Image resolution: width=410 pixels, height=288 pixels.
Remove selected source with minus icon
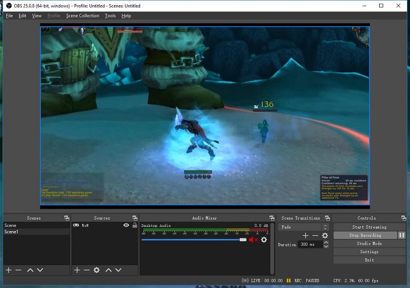pyautogui.click(x=87, y=270)
